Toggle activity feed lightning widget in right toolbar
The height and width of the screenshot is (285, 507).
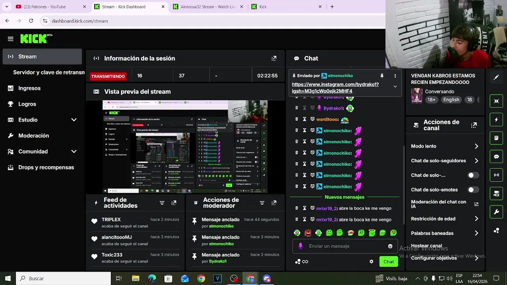[x=496, y=120]
